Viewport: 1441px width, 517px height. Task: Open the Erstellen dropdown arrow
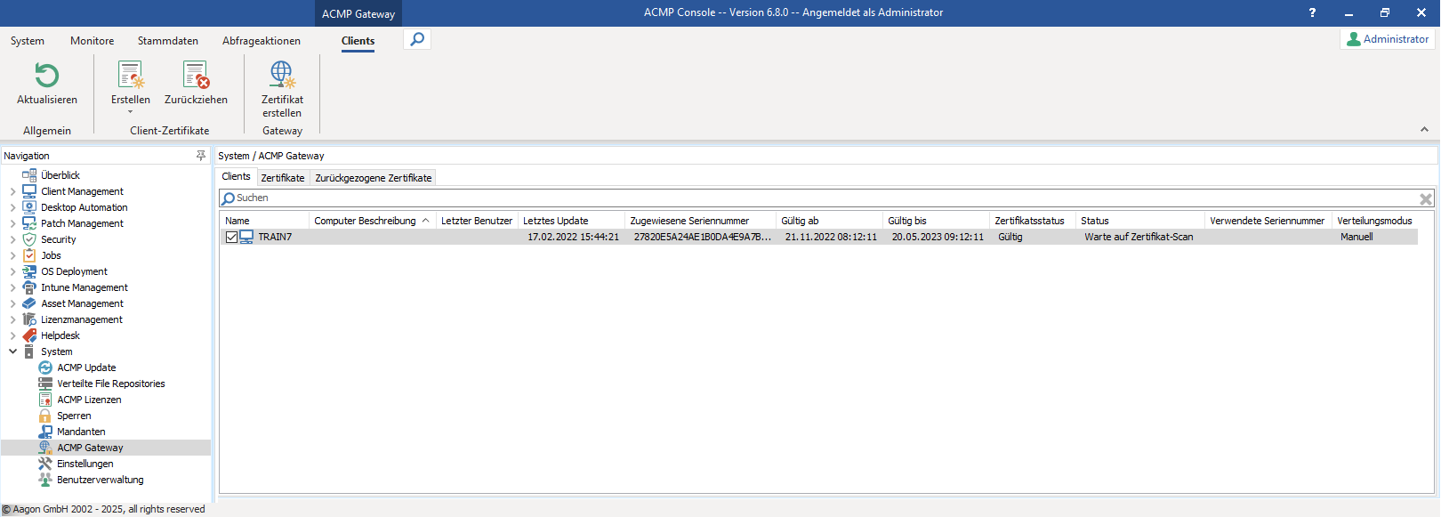[x=131, y=112]
